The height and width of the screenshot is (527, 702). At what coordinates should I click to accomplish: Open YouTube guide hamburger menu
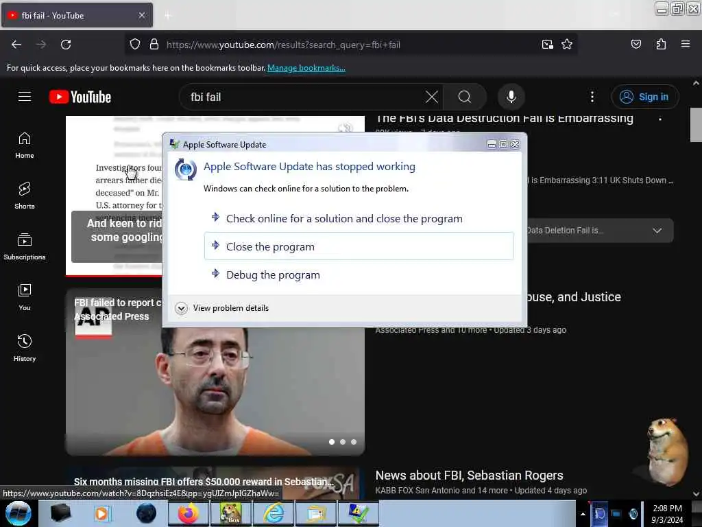[x=25, y=97]
